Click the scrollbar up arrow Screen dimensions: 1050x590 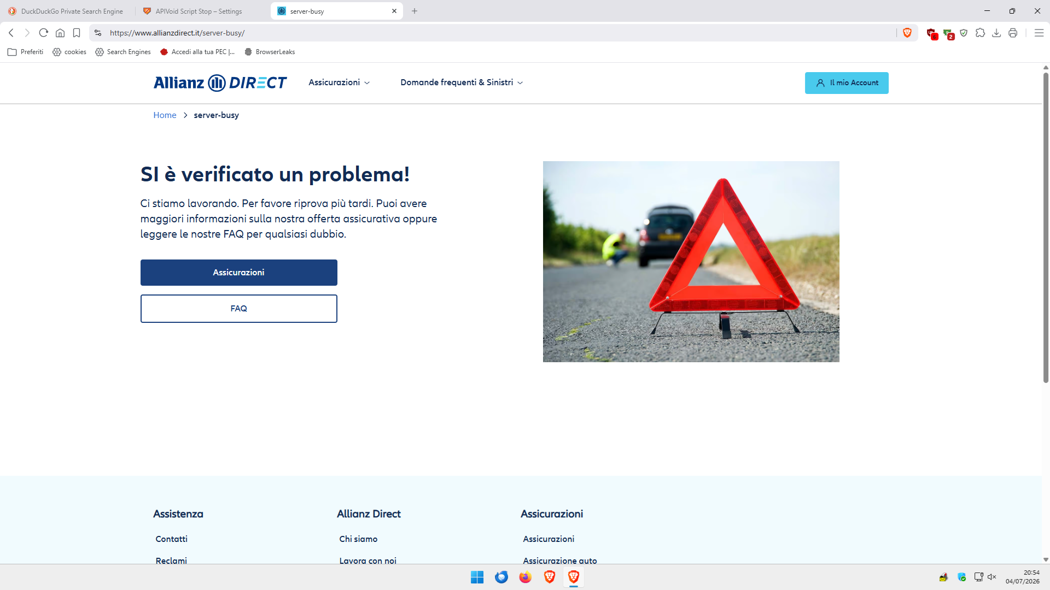[x=1046, y=68]
